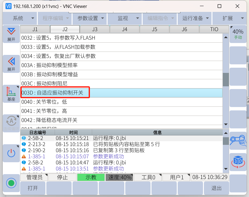Click the 40% 手动 speed button

[x=238, y=34]
